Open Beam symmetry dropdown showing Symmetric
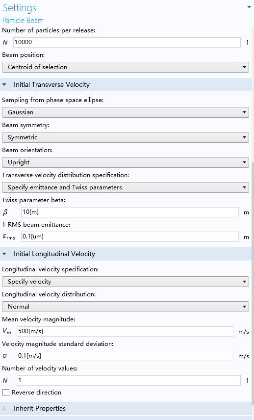 [x=125, y=137]
